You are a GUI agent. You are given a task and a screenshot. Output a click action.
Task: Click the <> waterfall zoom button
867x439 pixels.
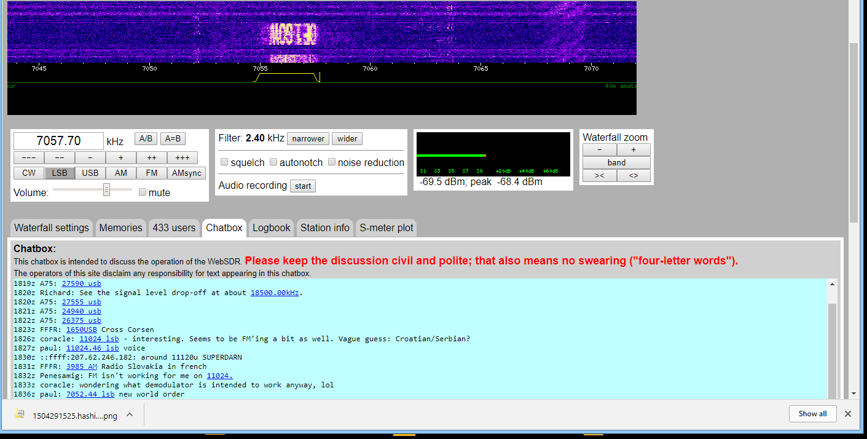coord(634,176)
